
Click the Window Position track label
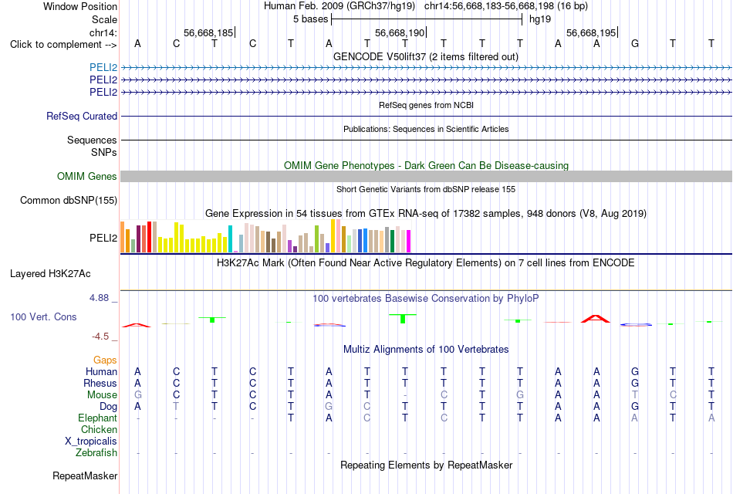[x=80, y=6]
